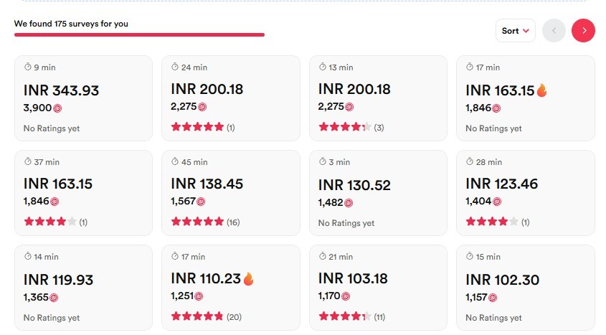Viewport: 606px width, 335px height.
Task: Open the 24 min INR 200.18 survey
Action: tap(231, 98)
